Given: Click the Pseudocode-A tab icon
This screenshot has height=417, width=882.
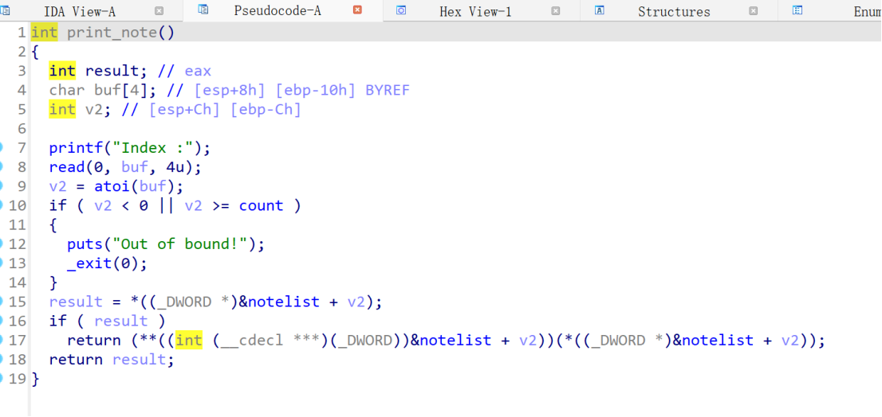Looking at the screenshot, I should click(203, 10).
